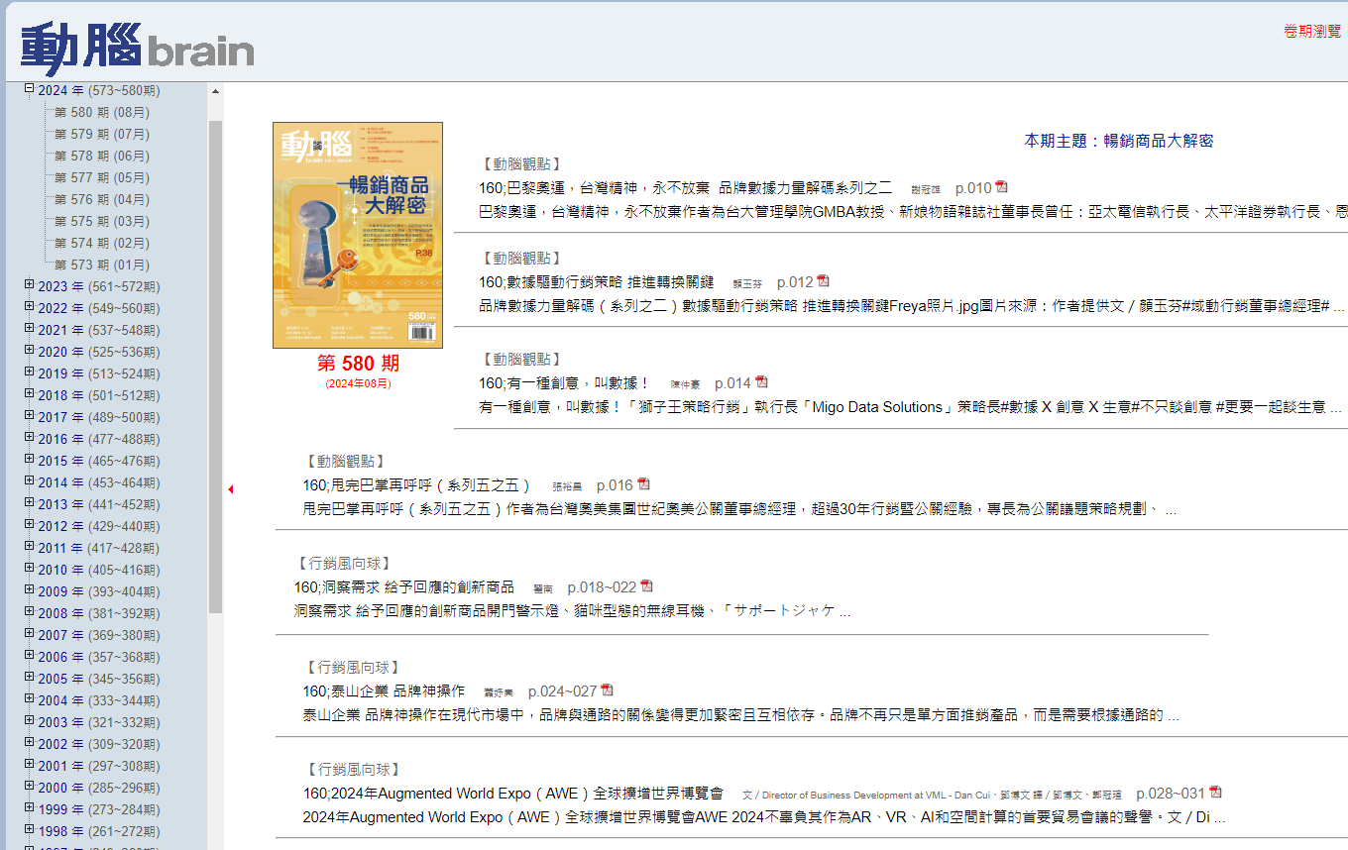
Task: Expand the 2015 年 (465~476期) node
Action: coord(30,460)
